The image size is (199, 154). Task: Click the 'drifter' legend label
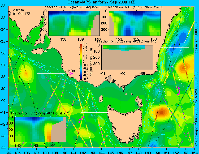(71, 71)
